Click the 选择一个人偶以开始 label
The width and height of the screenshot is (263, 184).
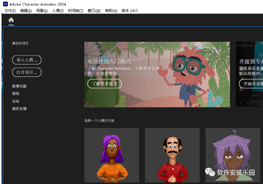(99, 121)
